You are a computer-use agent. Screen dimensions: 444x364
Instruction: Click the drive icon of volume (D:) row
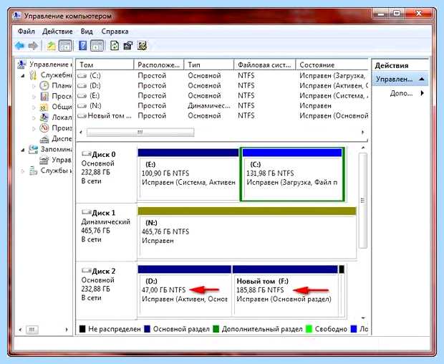[x=82, y=85]
